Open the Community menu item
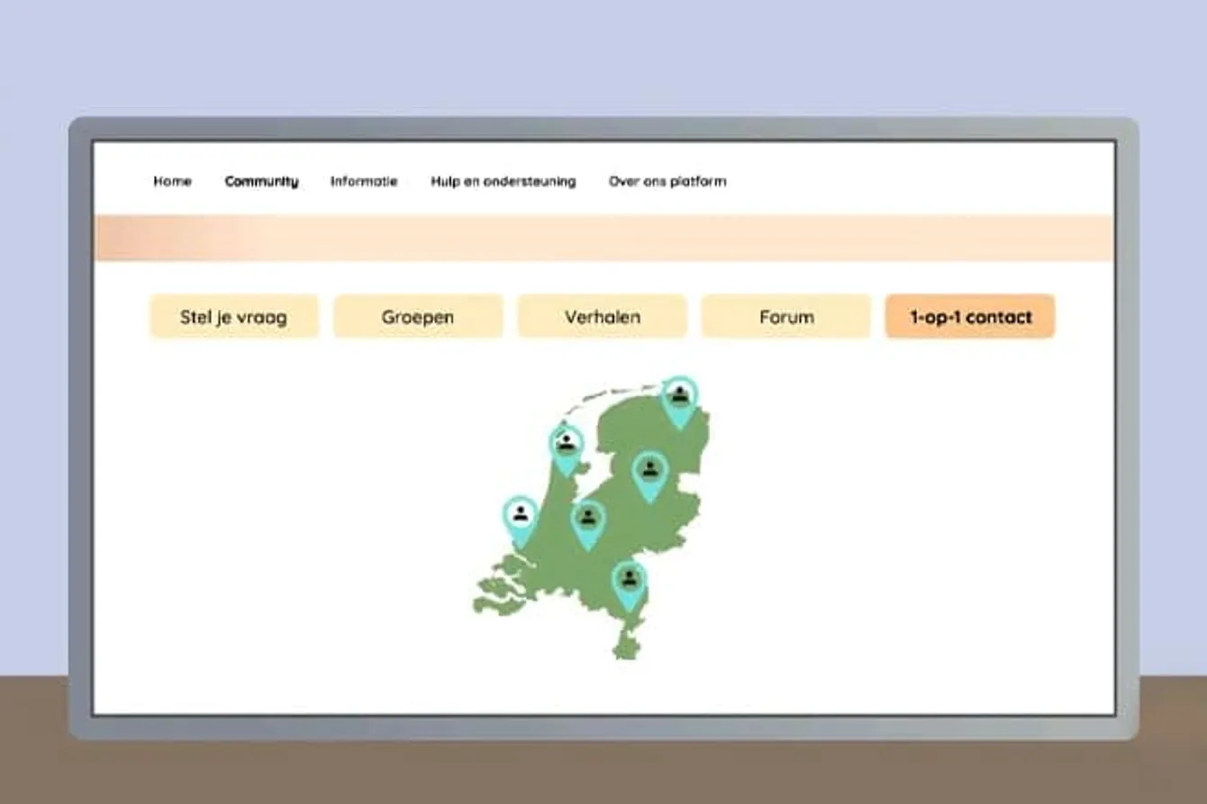The width and height of the screenshot is (1207, 804). 261,181
